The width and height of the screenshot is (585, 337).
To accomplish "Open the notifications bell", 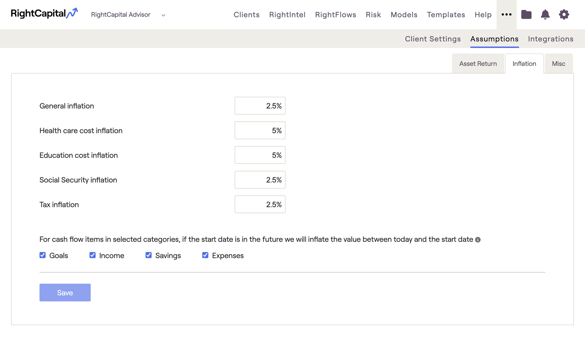I will pos(545,15).
